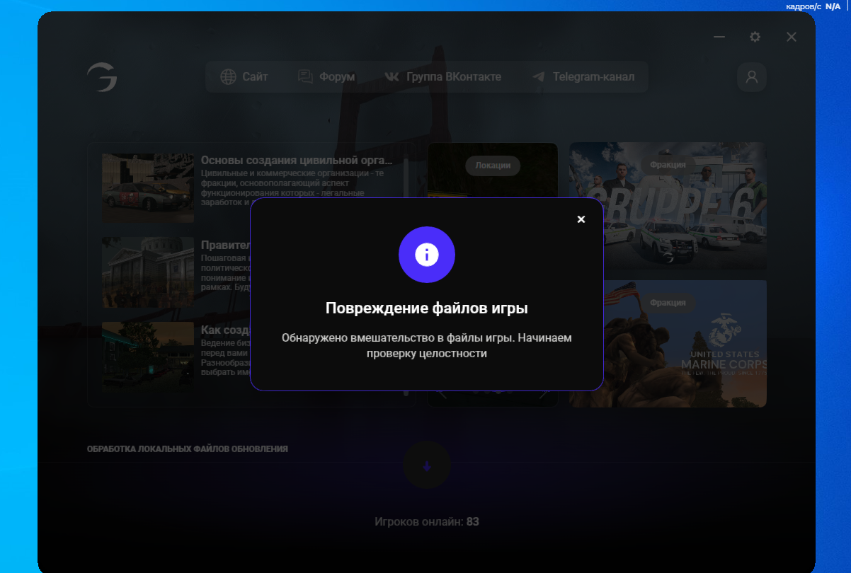Minimize the launcher window
Image resolution: width=851 pixels, height=573 pixels.
coord(719,37)
